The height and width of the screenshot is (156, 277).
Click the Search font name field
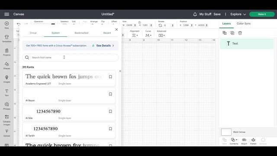[x=70, y=58]
